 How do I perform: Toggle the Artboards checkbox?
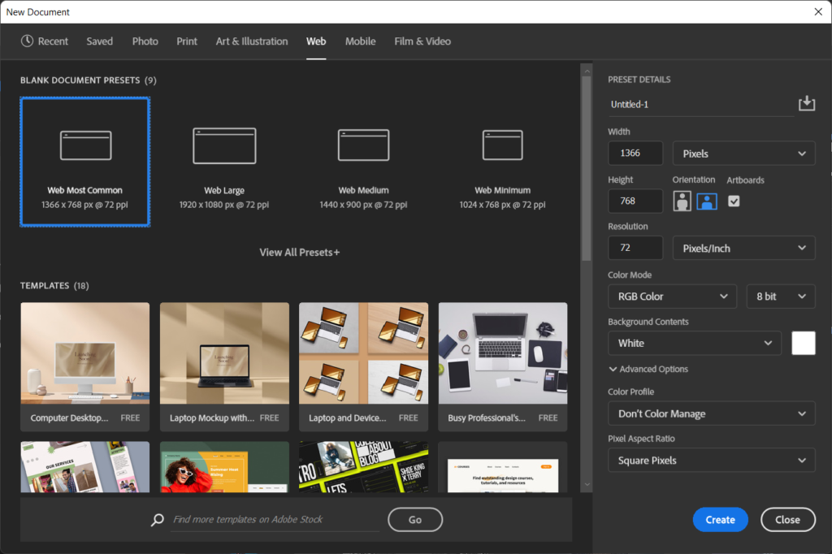734,201
